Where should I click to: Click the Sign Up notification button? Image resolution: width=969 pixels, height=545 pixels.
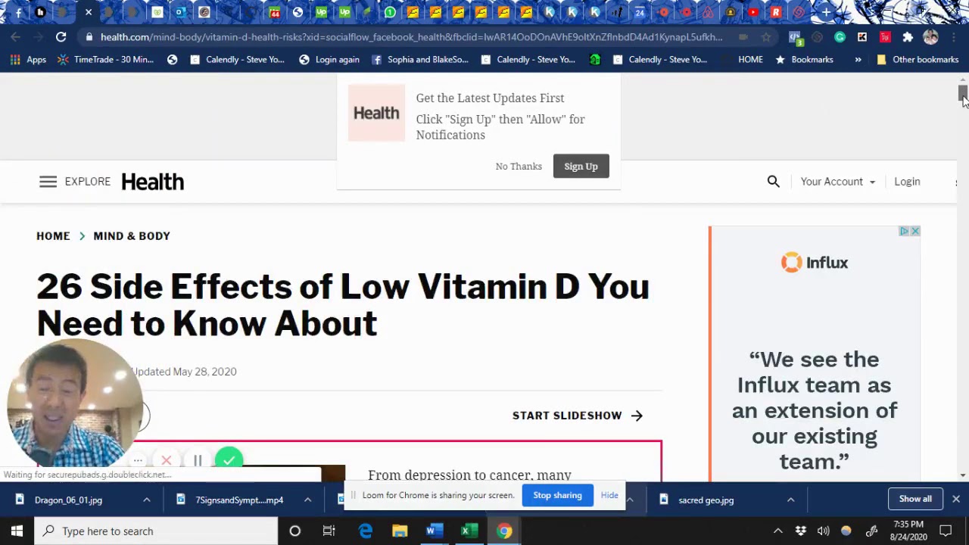click(x=581, y=167)
